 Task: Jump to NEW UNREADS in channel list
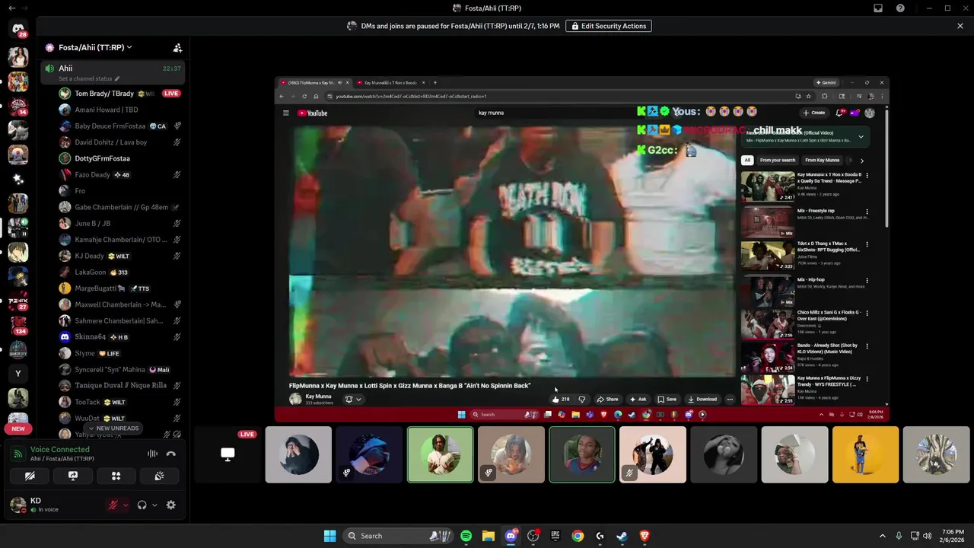pos(113,429)
